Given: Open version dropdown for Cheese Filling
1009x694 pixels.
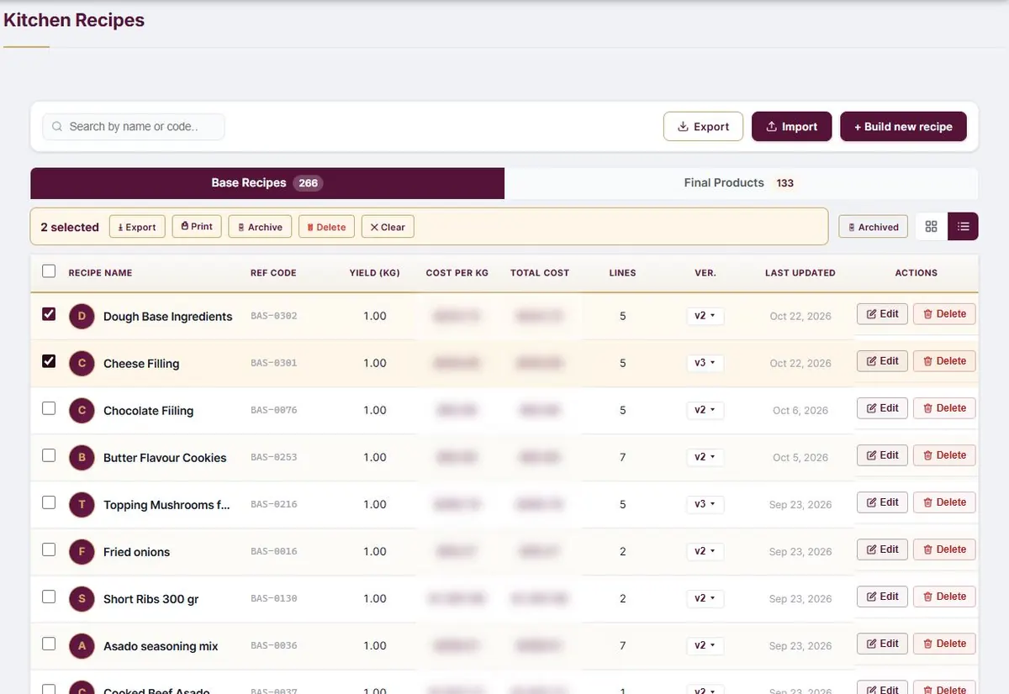Looking at the screenshot, I should tap(705, 363).
